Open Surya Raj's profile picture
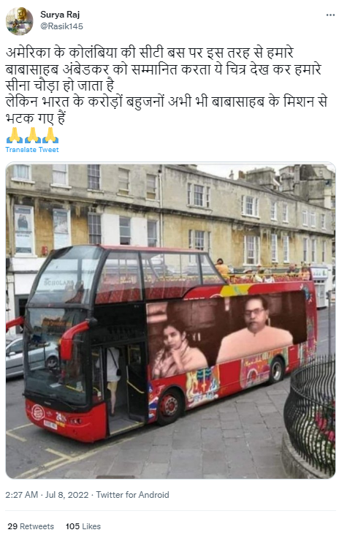The width and height of the screenshot is (339, 538). click(19, 21)
